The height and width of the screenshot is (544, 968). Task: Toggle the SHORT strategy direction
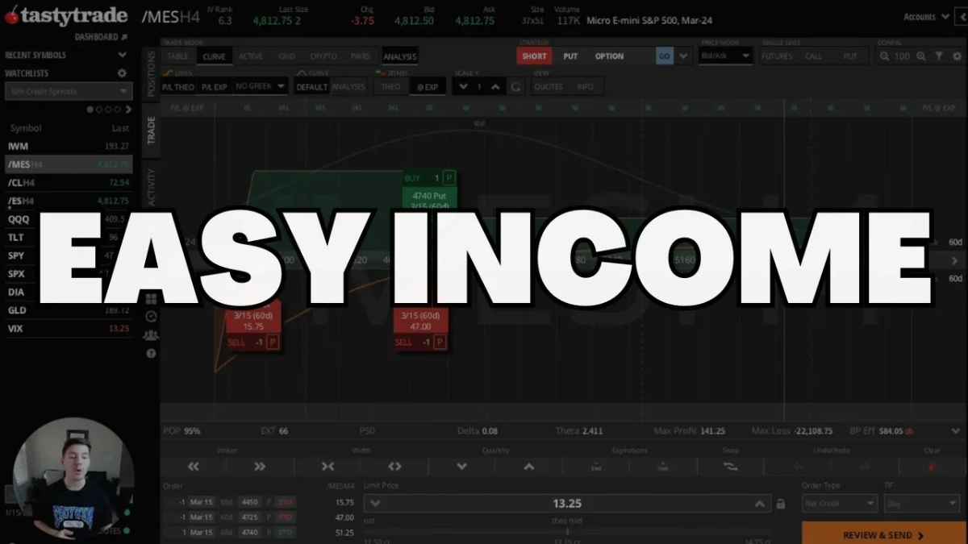coord(534,56)
